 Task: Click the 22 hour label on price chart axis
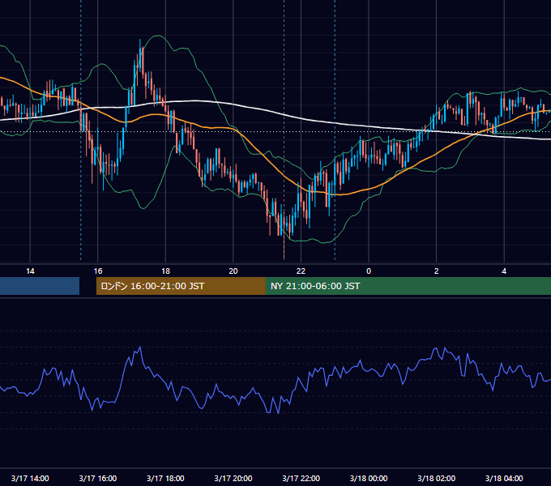pyautogui.click(x=301, y=271)
